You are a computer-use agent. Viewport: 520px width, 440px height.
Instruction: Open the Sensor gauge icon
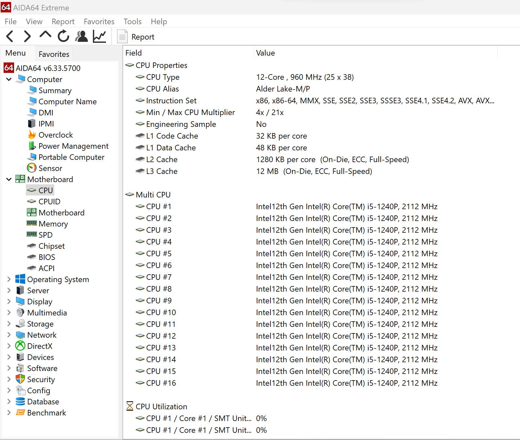(x=32, y=168)
